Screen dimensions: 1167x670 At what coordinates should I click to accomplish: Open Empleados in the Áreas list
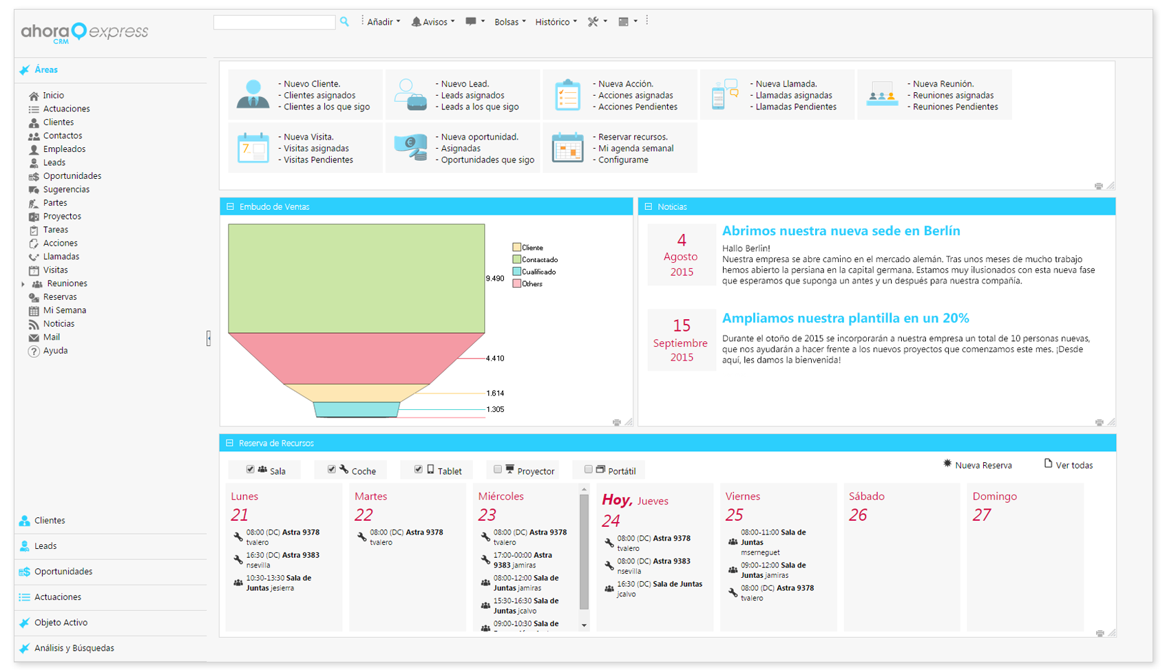pyautogui.click(x=64, y=149)
